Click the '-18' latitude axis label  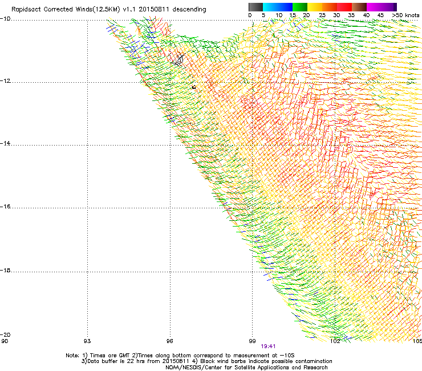tap(5, 271)
